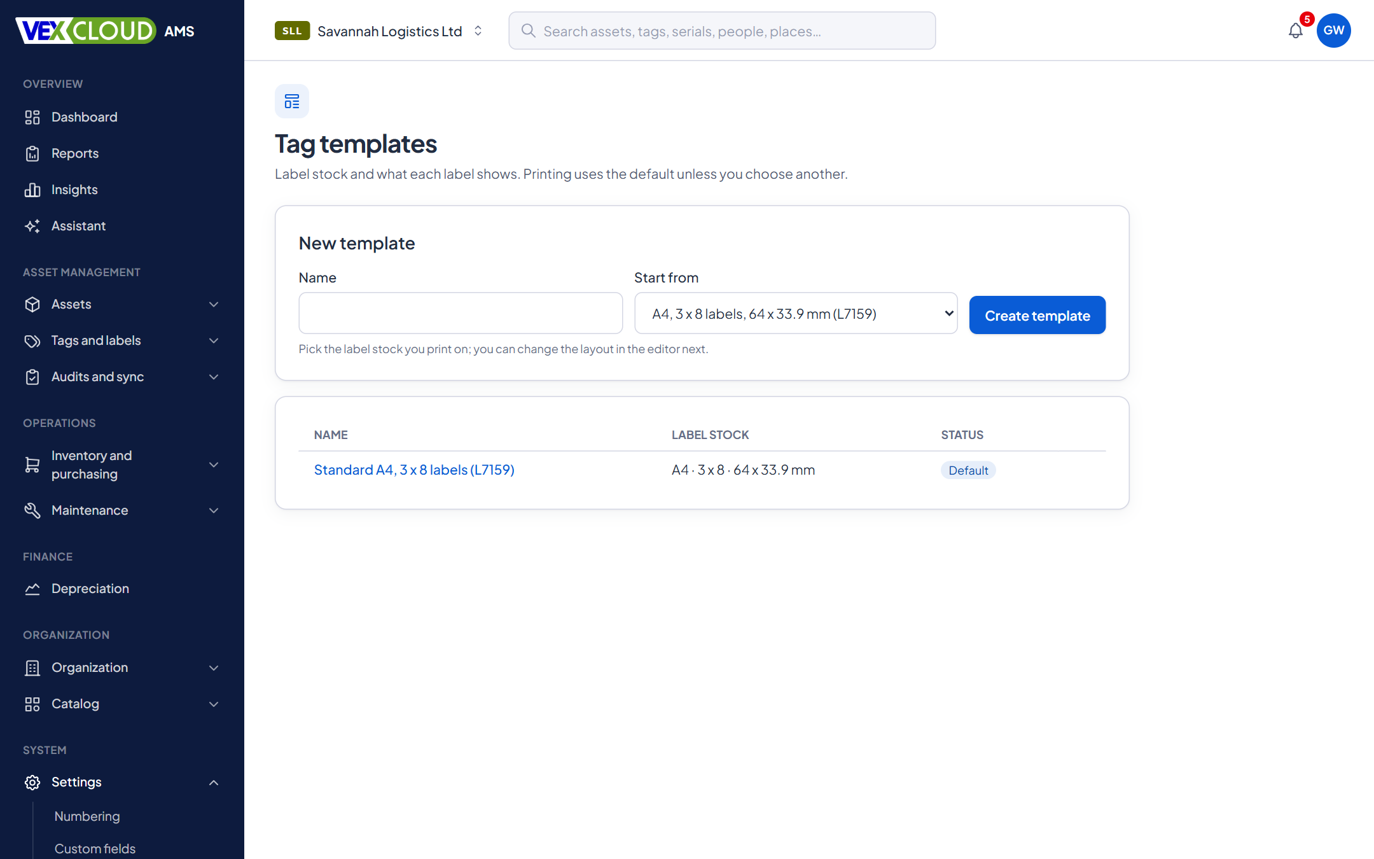
Task: Collapse the Settings section chevron
Action: tap(214, 782)
